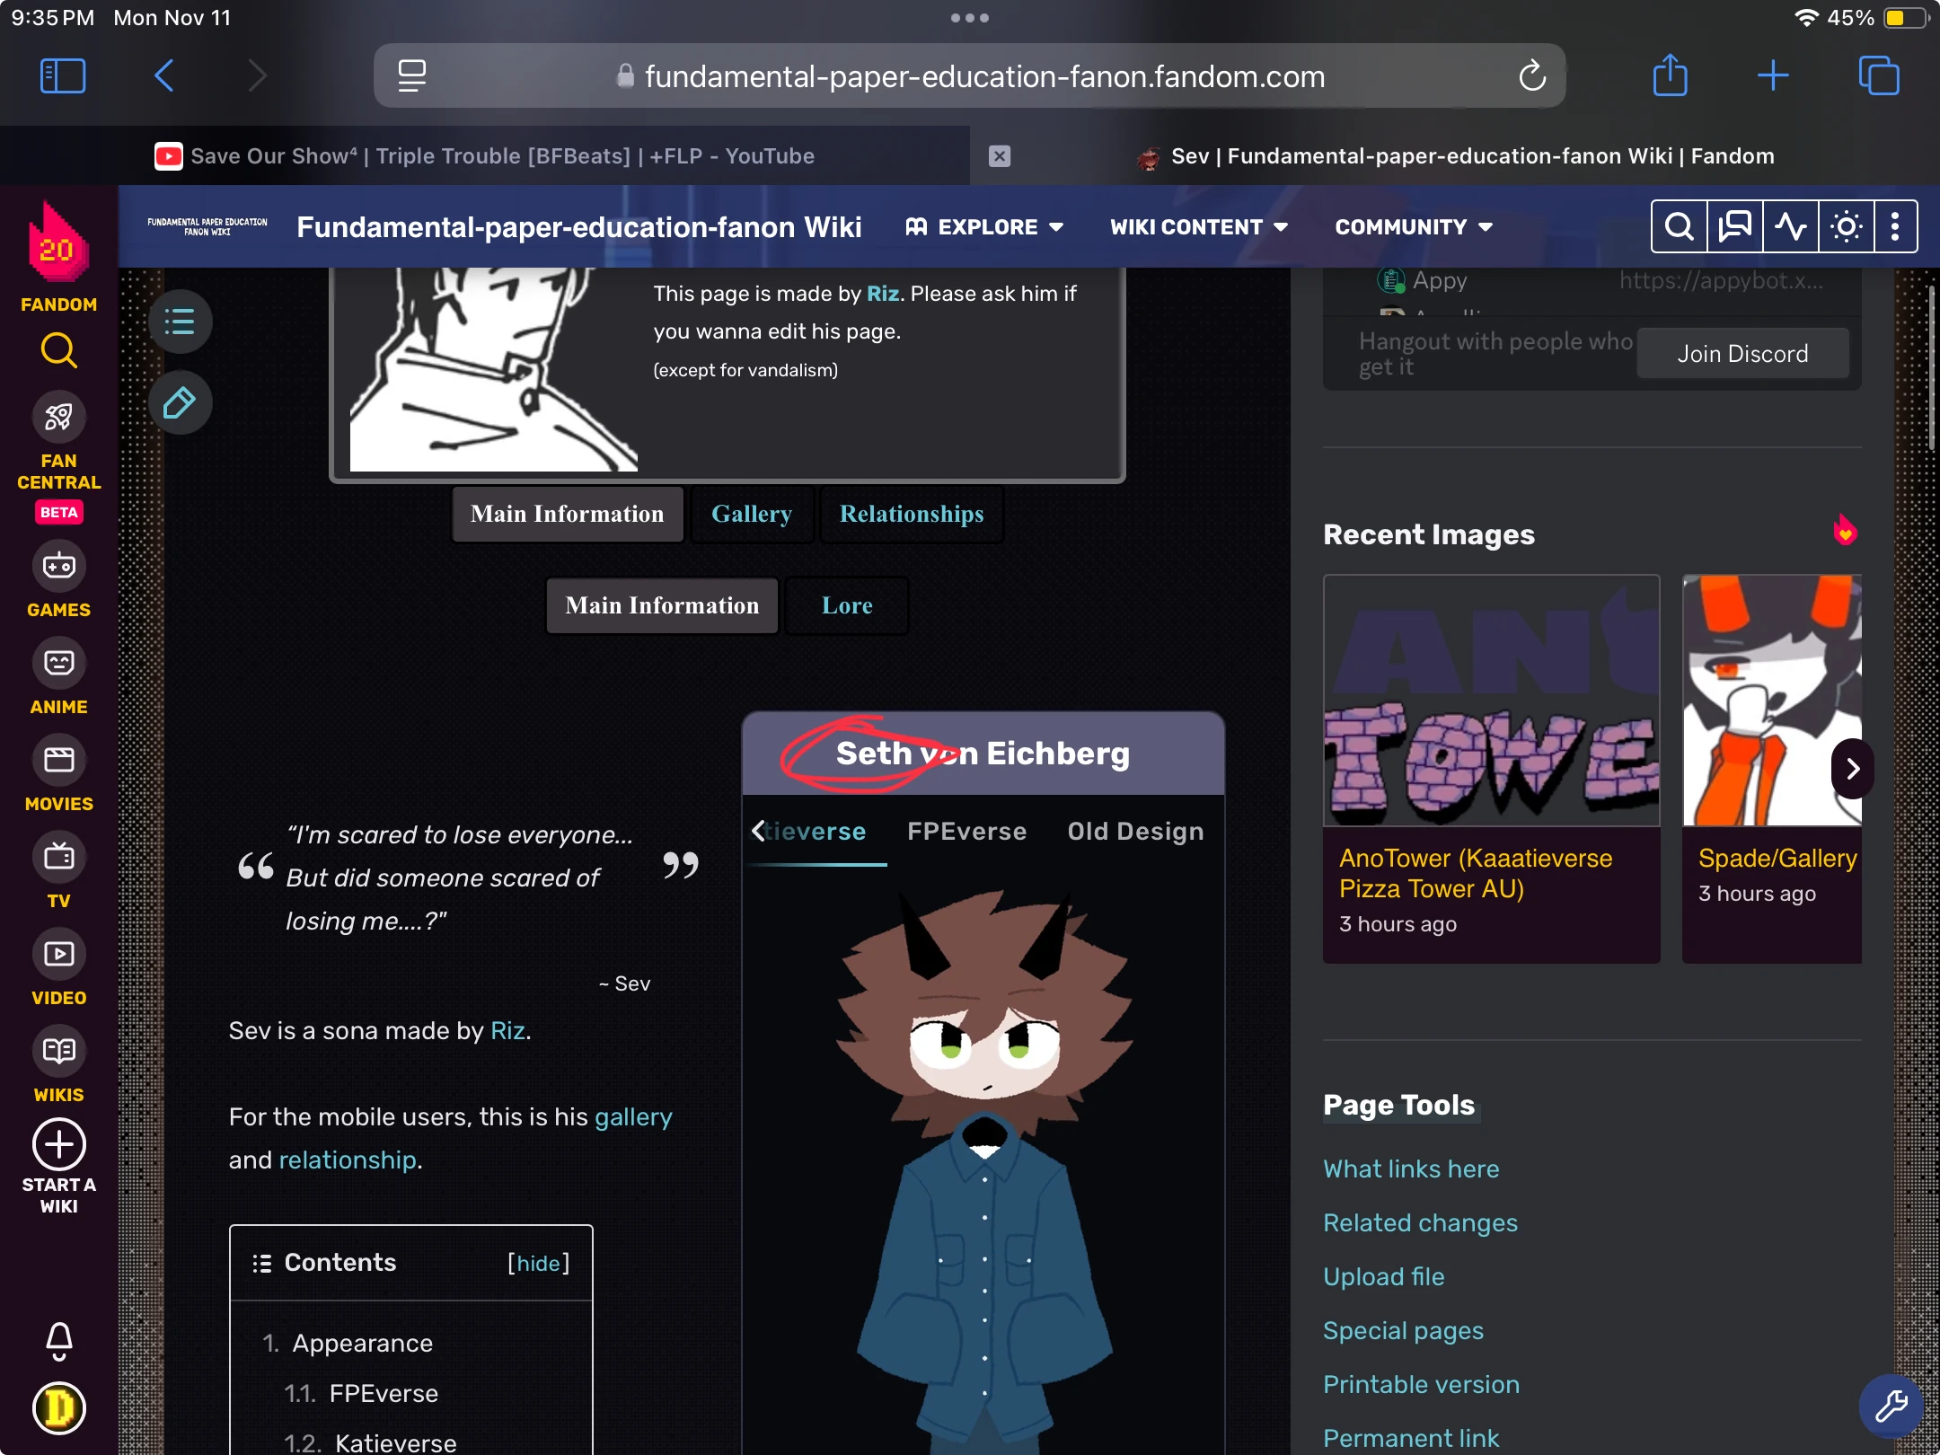Open the wiki search magnifier icon

coord(1679,226)
